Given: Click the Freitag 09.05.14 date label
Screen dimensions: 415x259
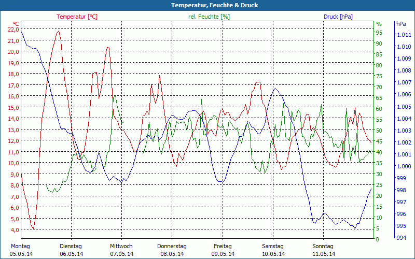Looking at the screenshot, I should 223,250.
